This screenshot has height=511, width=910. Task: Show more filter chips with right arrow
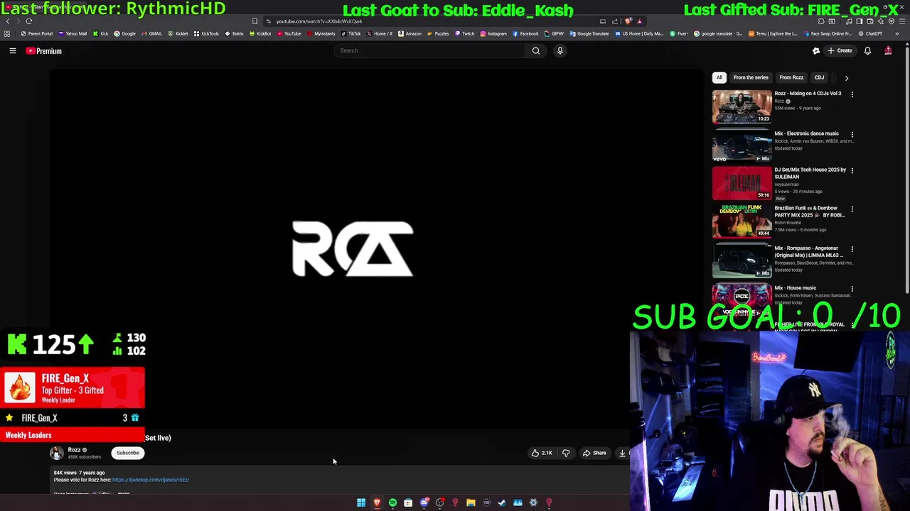846,78
